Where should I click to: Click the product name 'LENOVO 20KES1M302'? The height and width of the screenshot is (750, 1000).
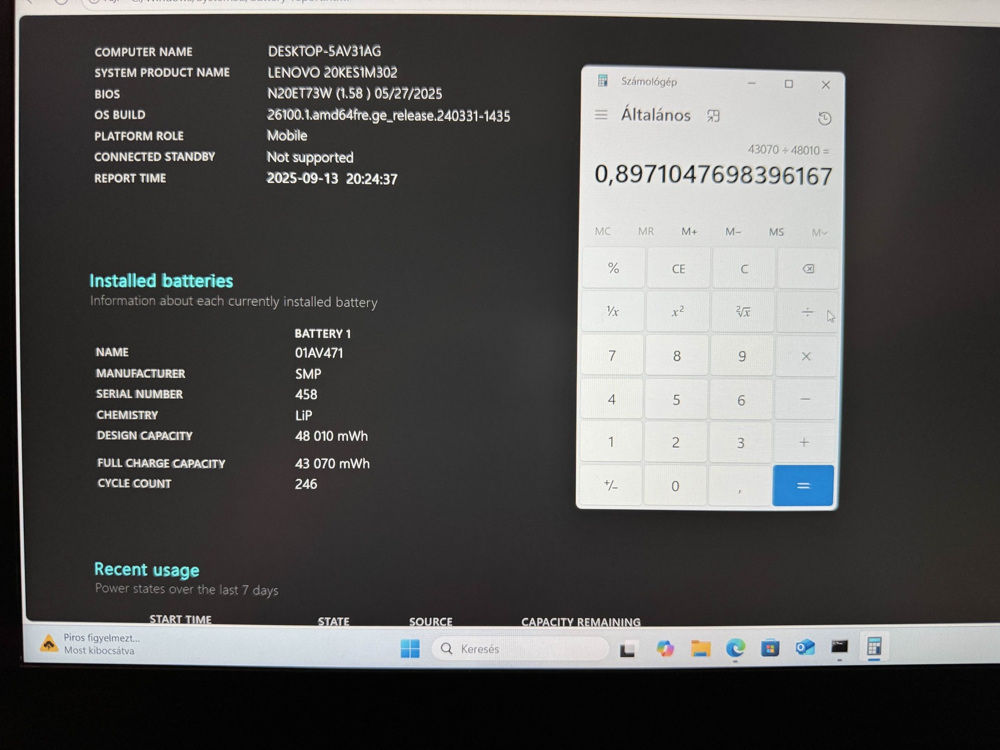click(x=332, y=72)
